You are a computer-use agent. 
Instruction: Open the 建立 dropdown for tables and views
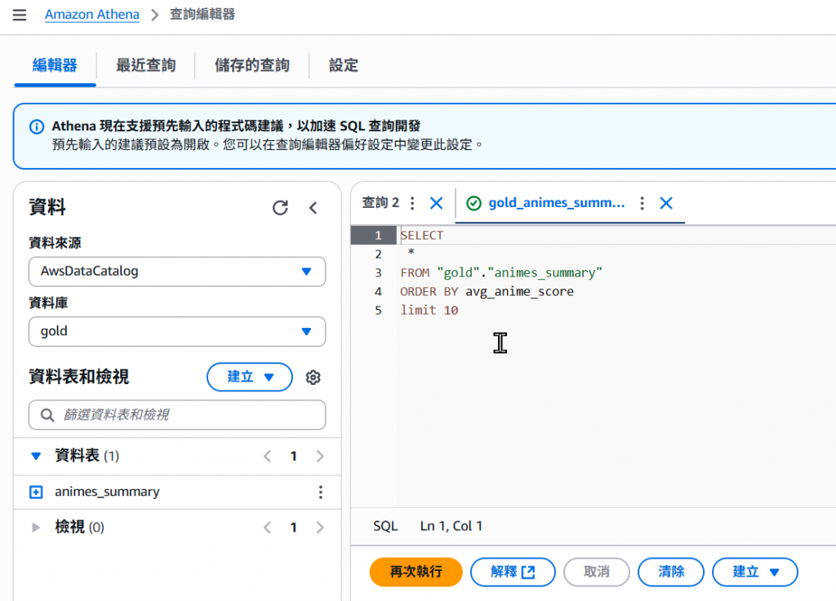coord(250,377)
